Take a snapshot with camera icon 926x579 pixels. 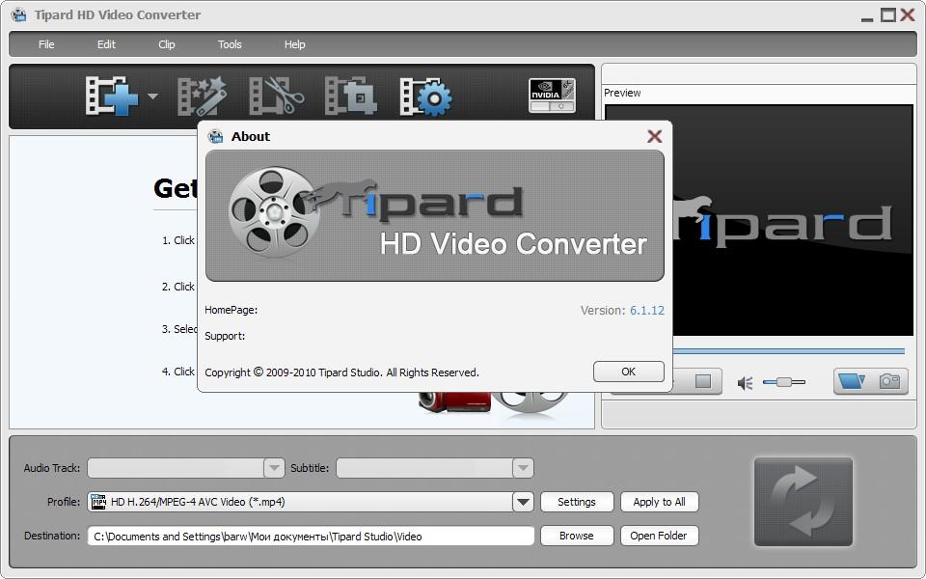tap(889, 381)
